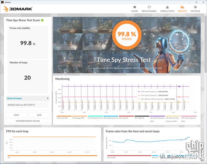Click the 3DMark title bar app icon
This screenshot has width=207, height=164.
click(x=2, y=2)
